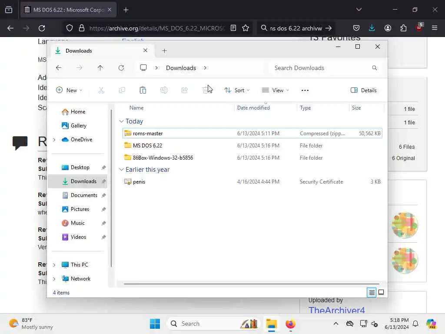
Task: Click Firefox URL address bar
Action: coord(157,28)
